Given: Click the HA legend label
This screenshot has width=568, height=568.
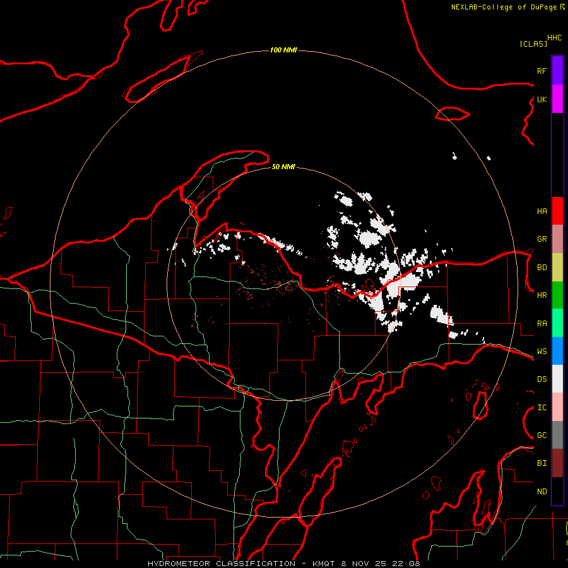Looking at the screenshot, I should (x=541, y=211).
